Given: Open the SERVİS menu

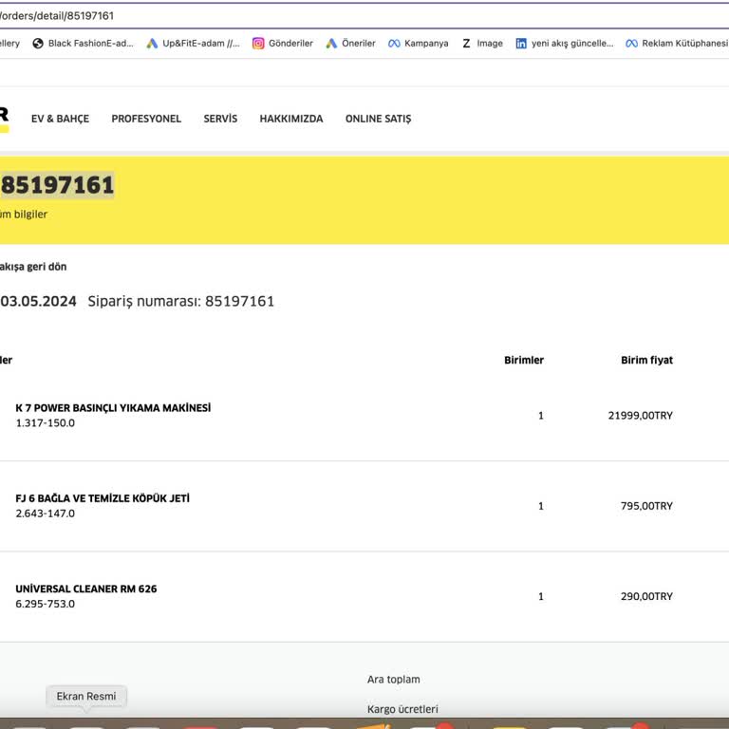Looking at the screenshot, I should 220,119.
